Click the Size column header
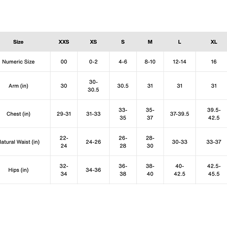Viewport: 227px width, 227px height. pos(18,42)
